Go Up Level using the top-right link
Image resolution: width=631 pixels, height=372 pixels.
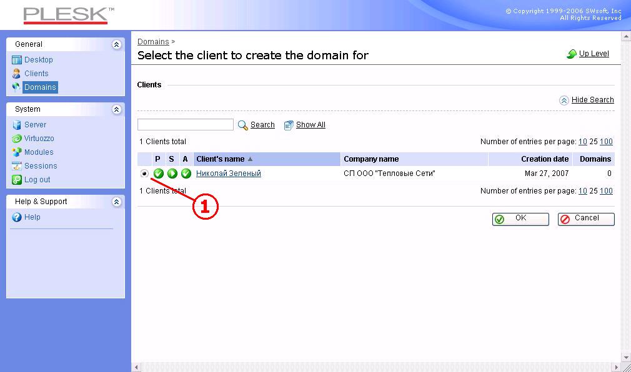tap(594, 54)
